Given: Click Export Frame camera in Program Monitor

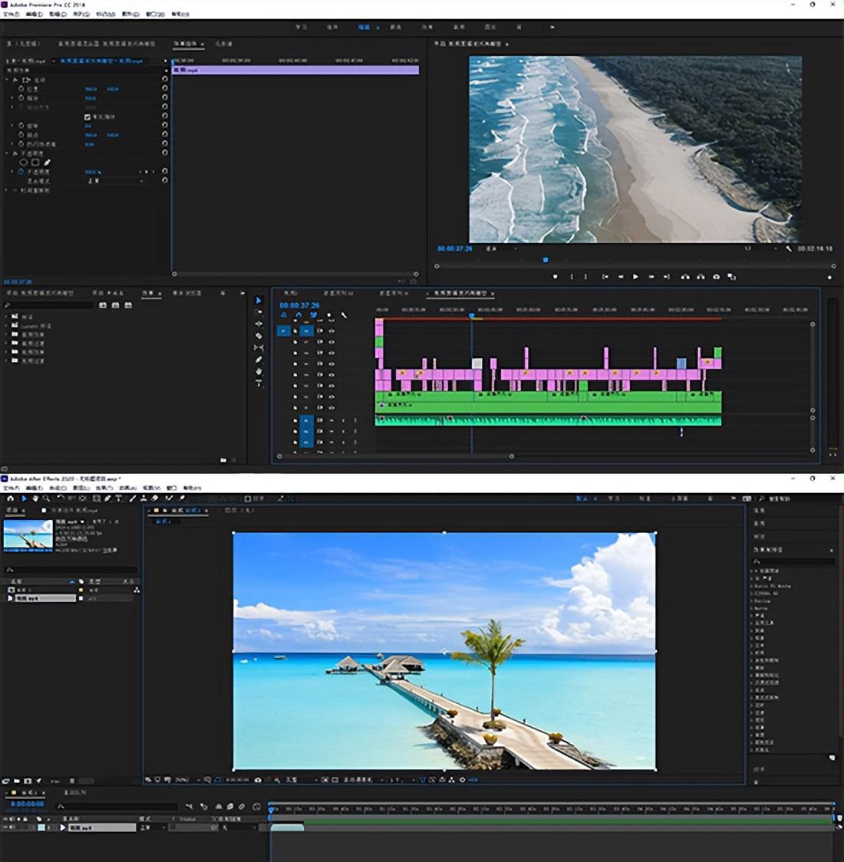Looking at the screenshot, I should [x=717, y=277].
